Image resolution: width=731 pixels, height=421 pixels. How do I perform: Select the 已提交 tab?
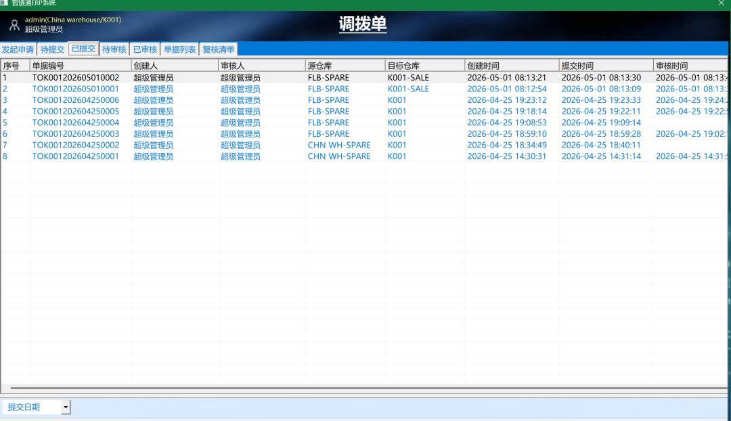pos(83,49)
